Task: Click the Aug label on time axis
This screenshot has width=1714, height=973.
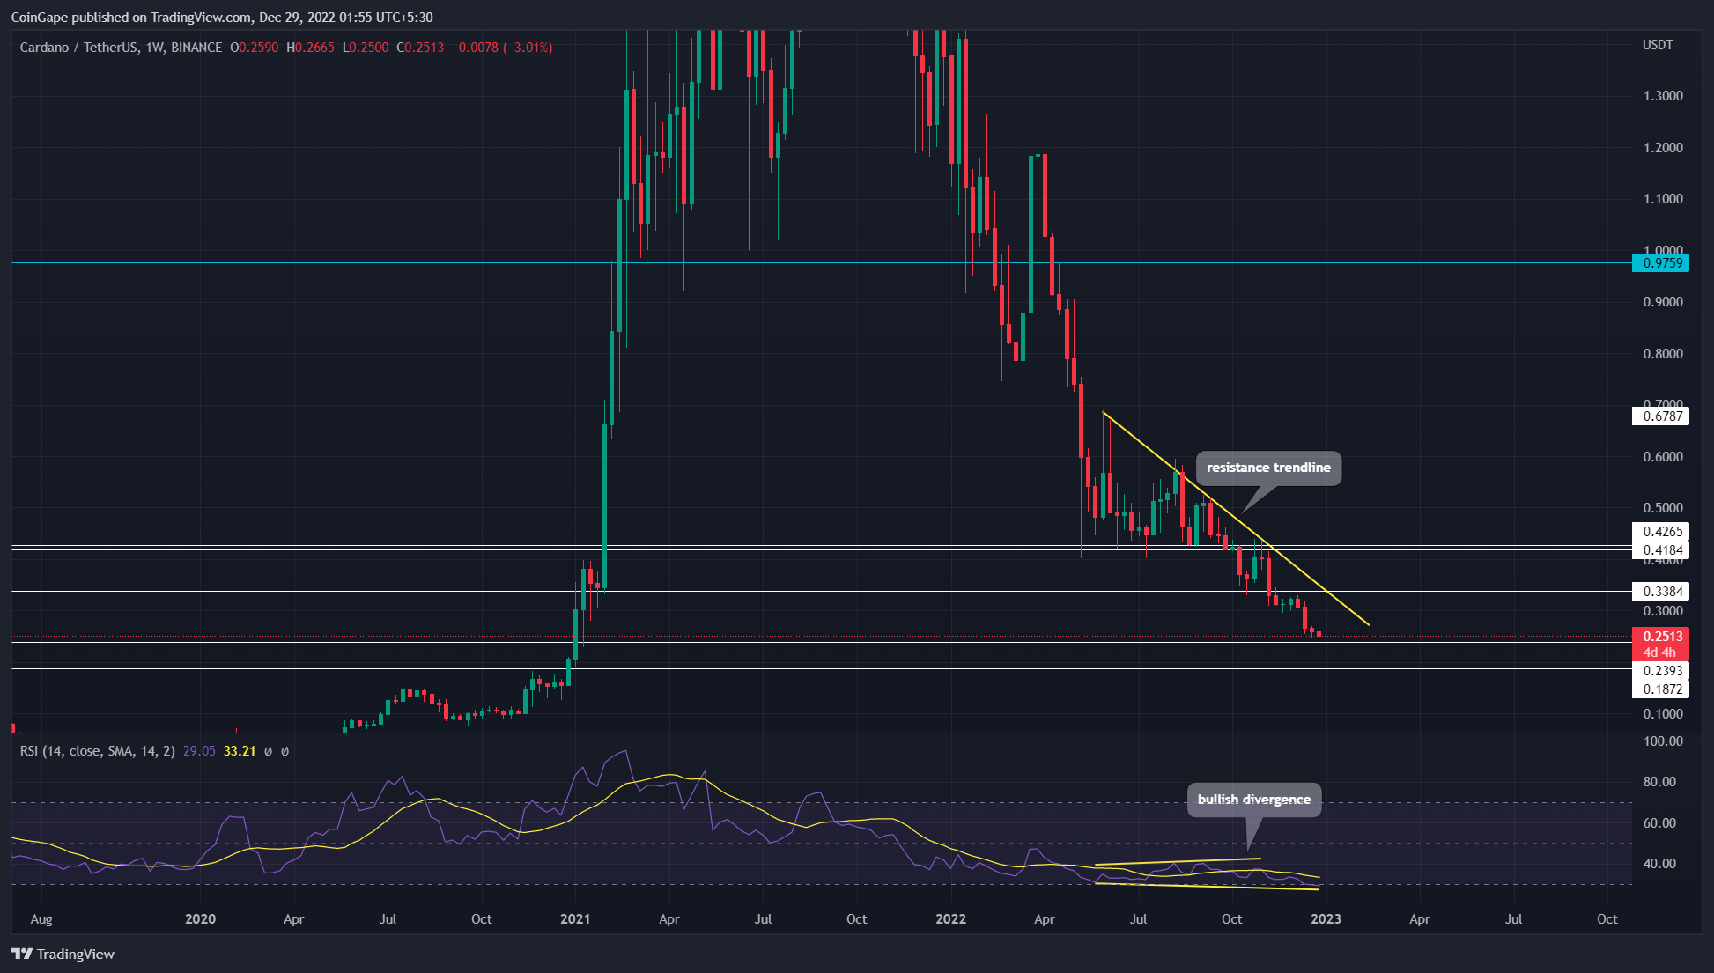Action: (x=41, y=919)
